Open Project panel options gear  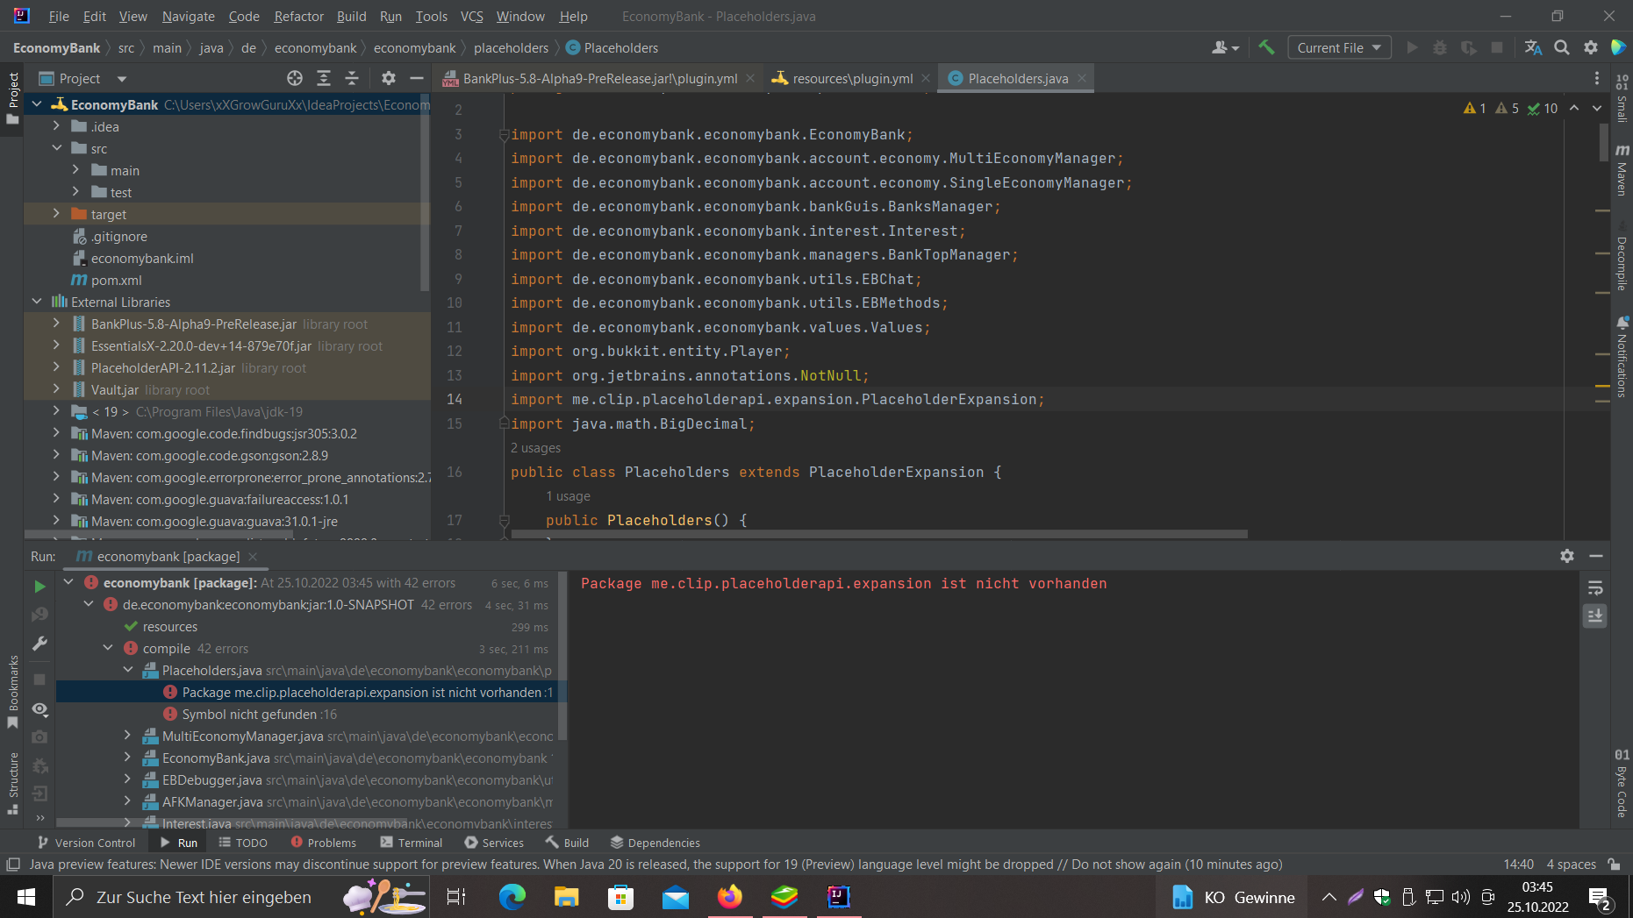(389, 78)
